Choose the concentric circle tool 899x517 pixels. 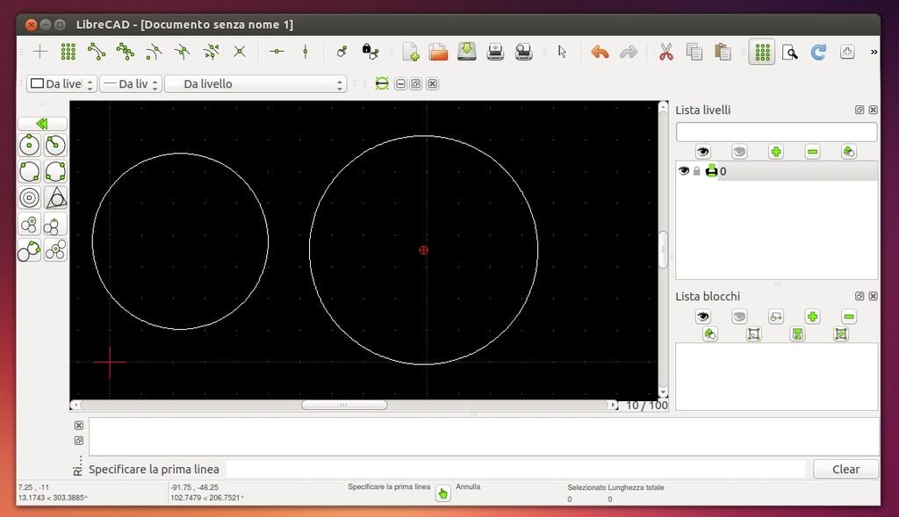click(x=29, y=197)
